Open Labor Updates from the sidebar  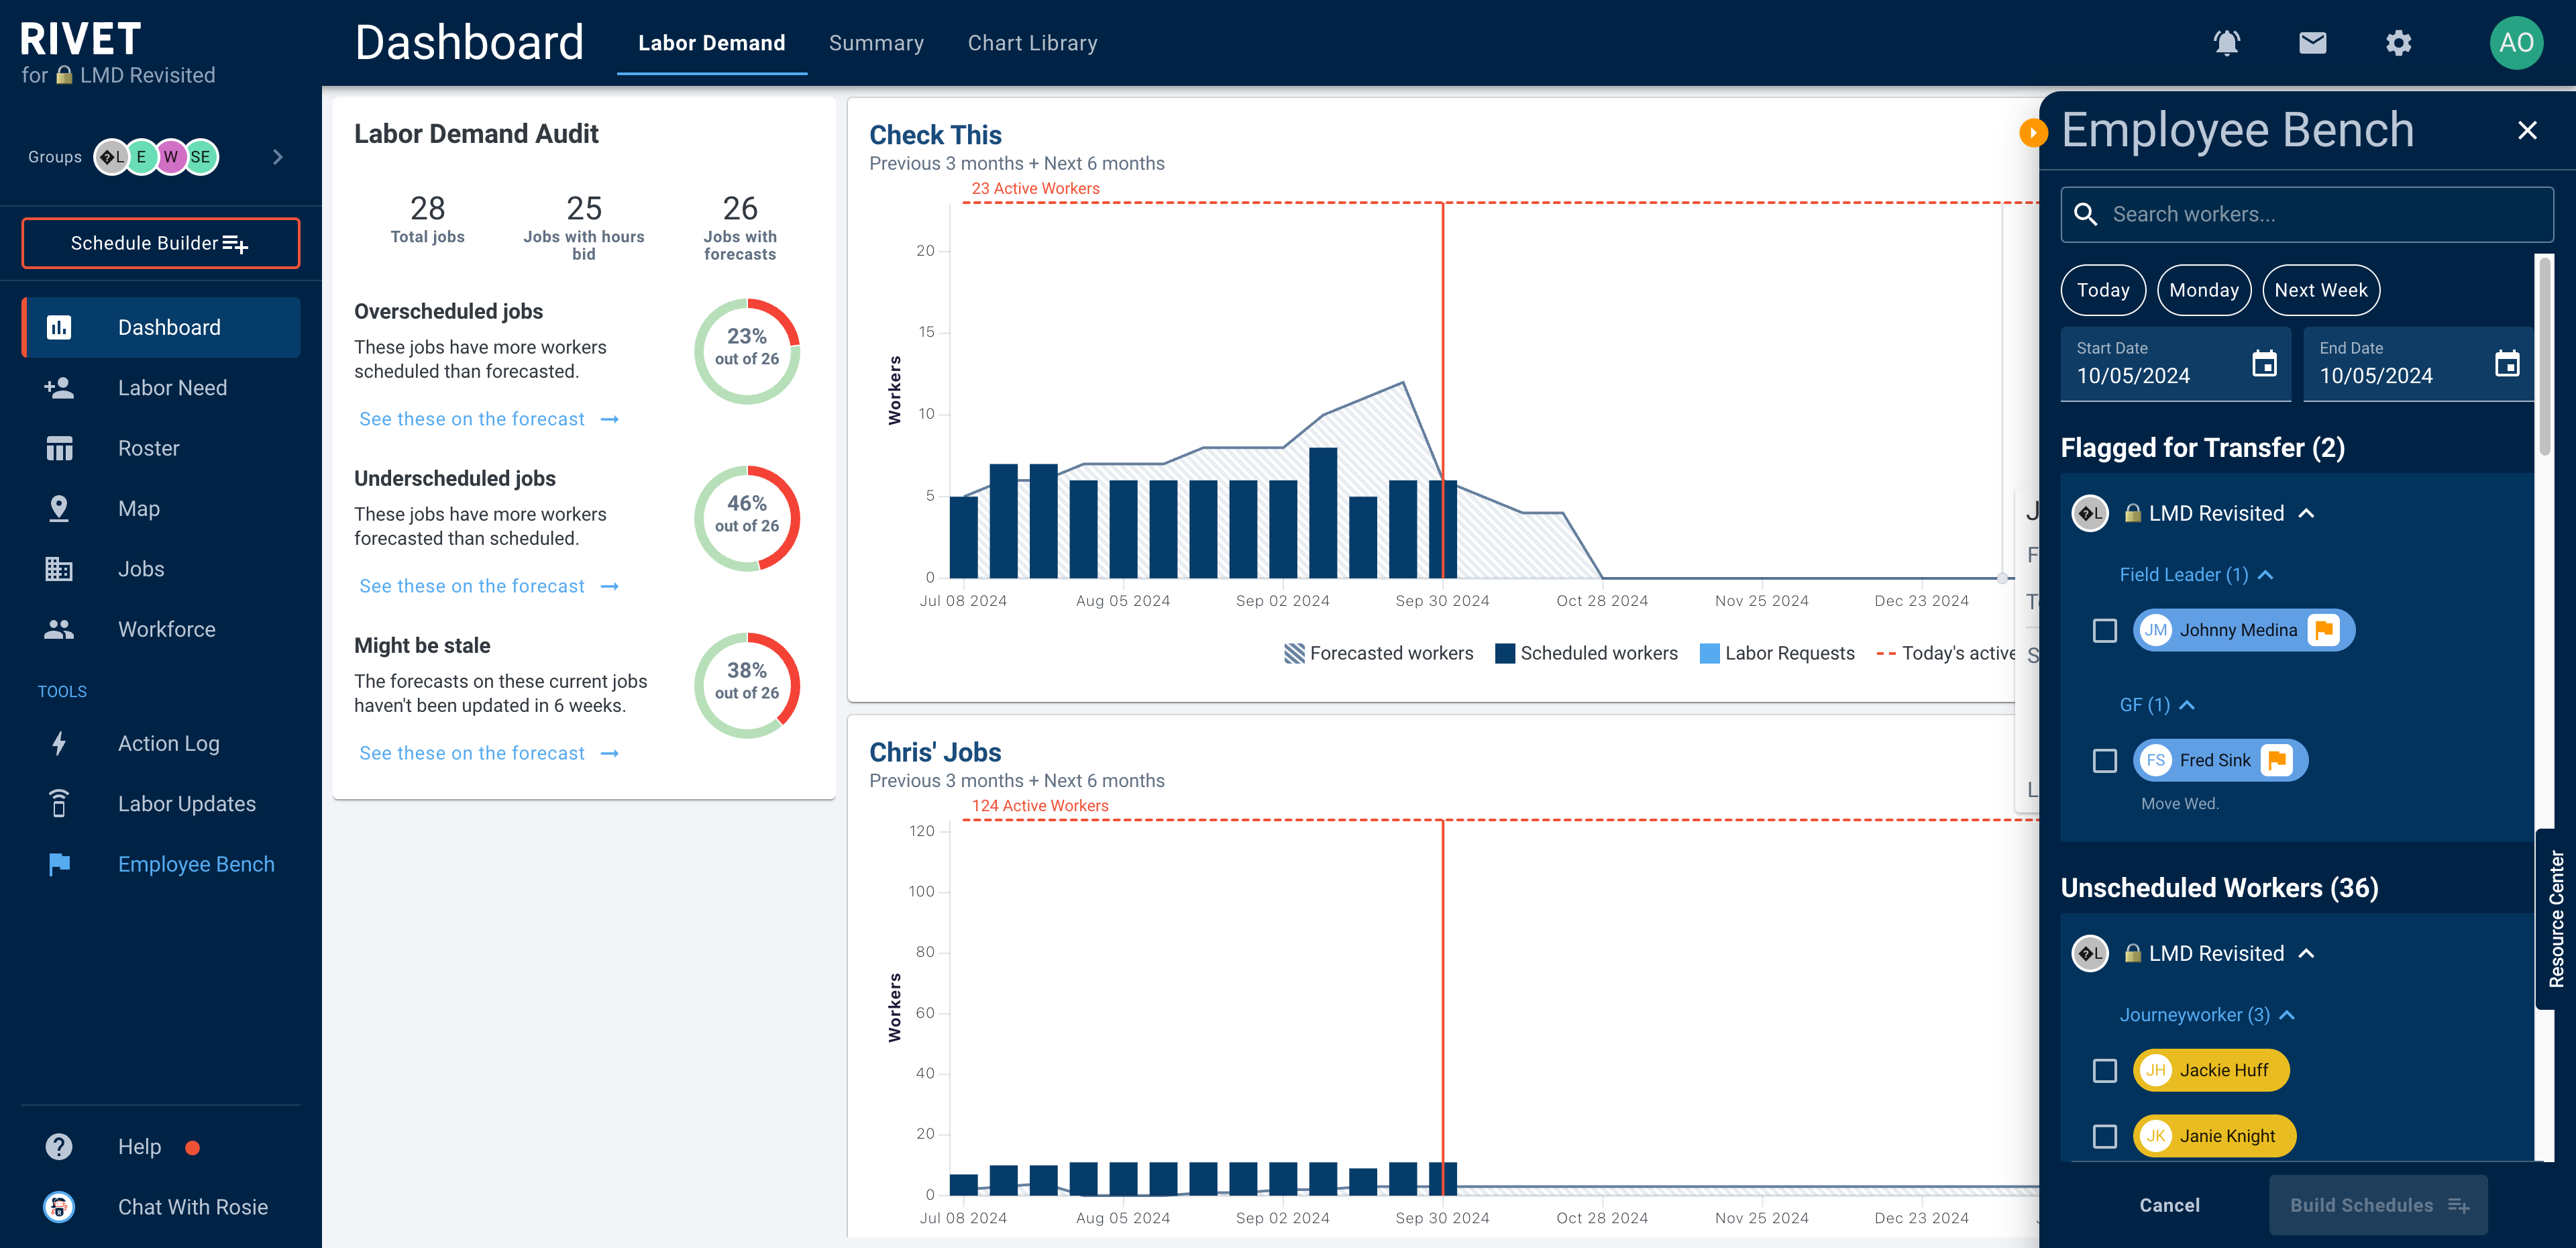[x=161, y=803]
